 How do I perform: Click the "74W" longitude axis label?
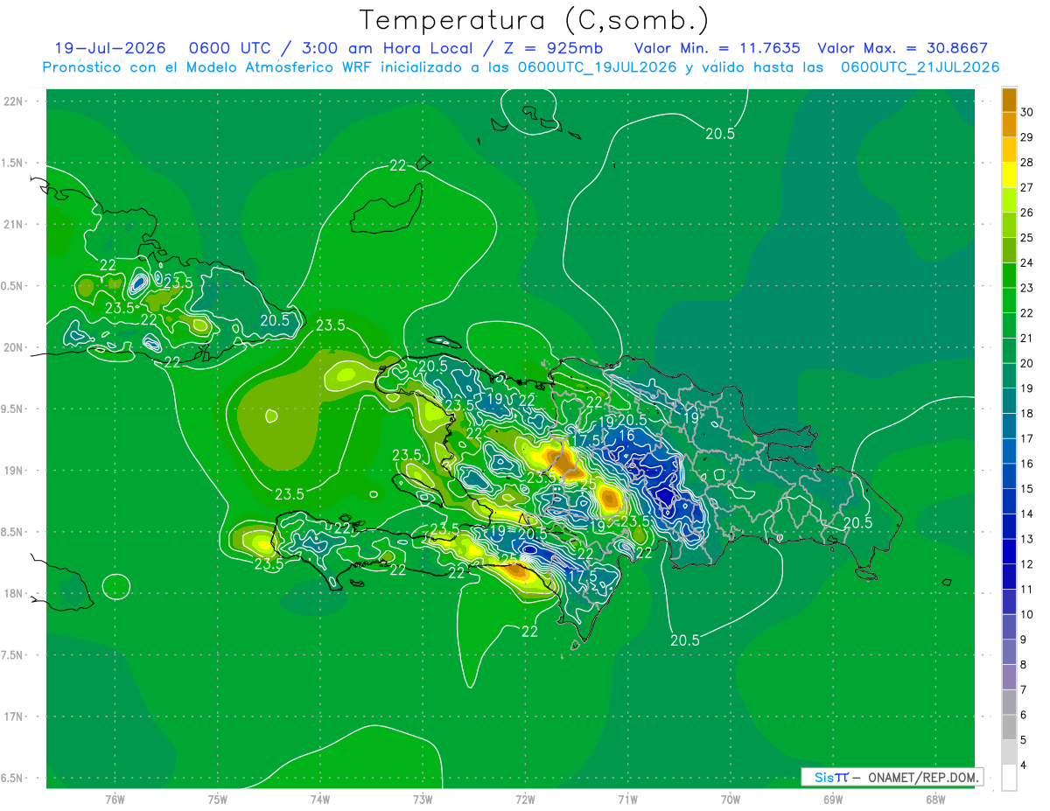pyautogui.click(x=320, y=800)
